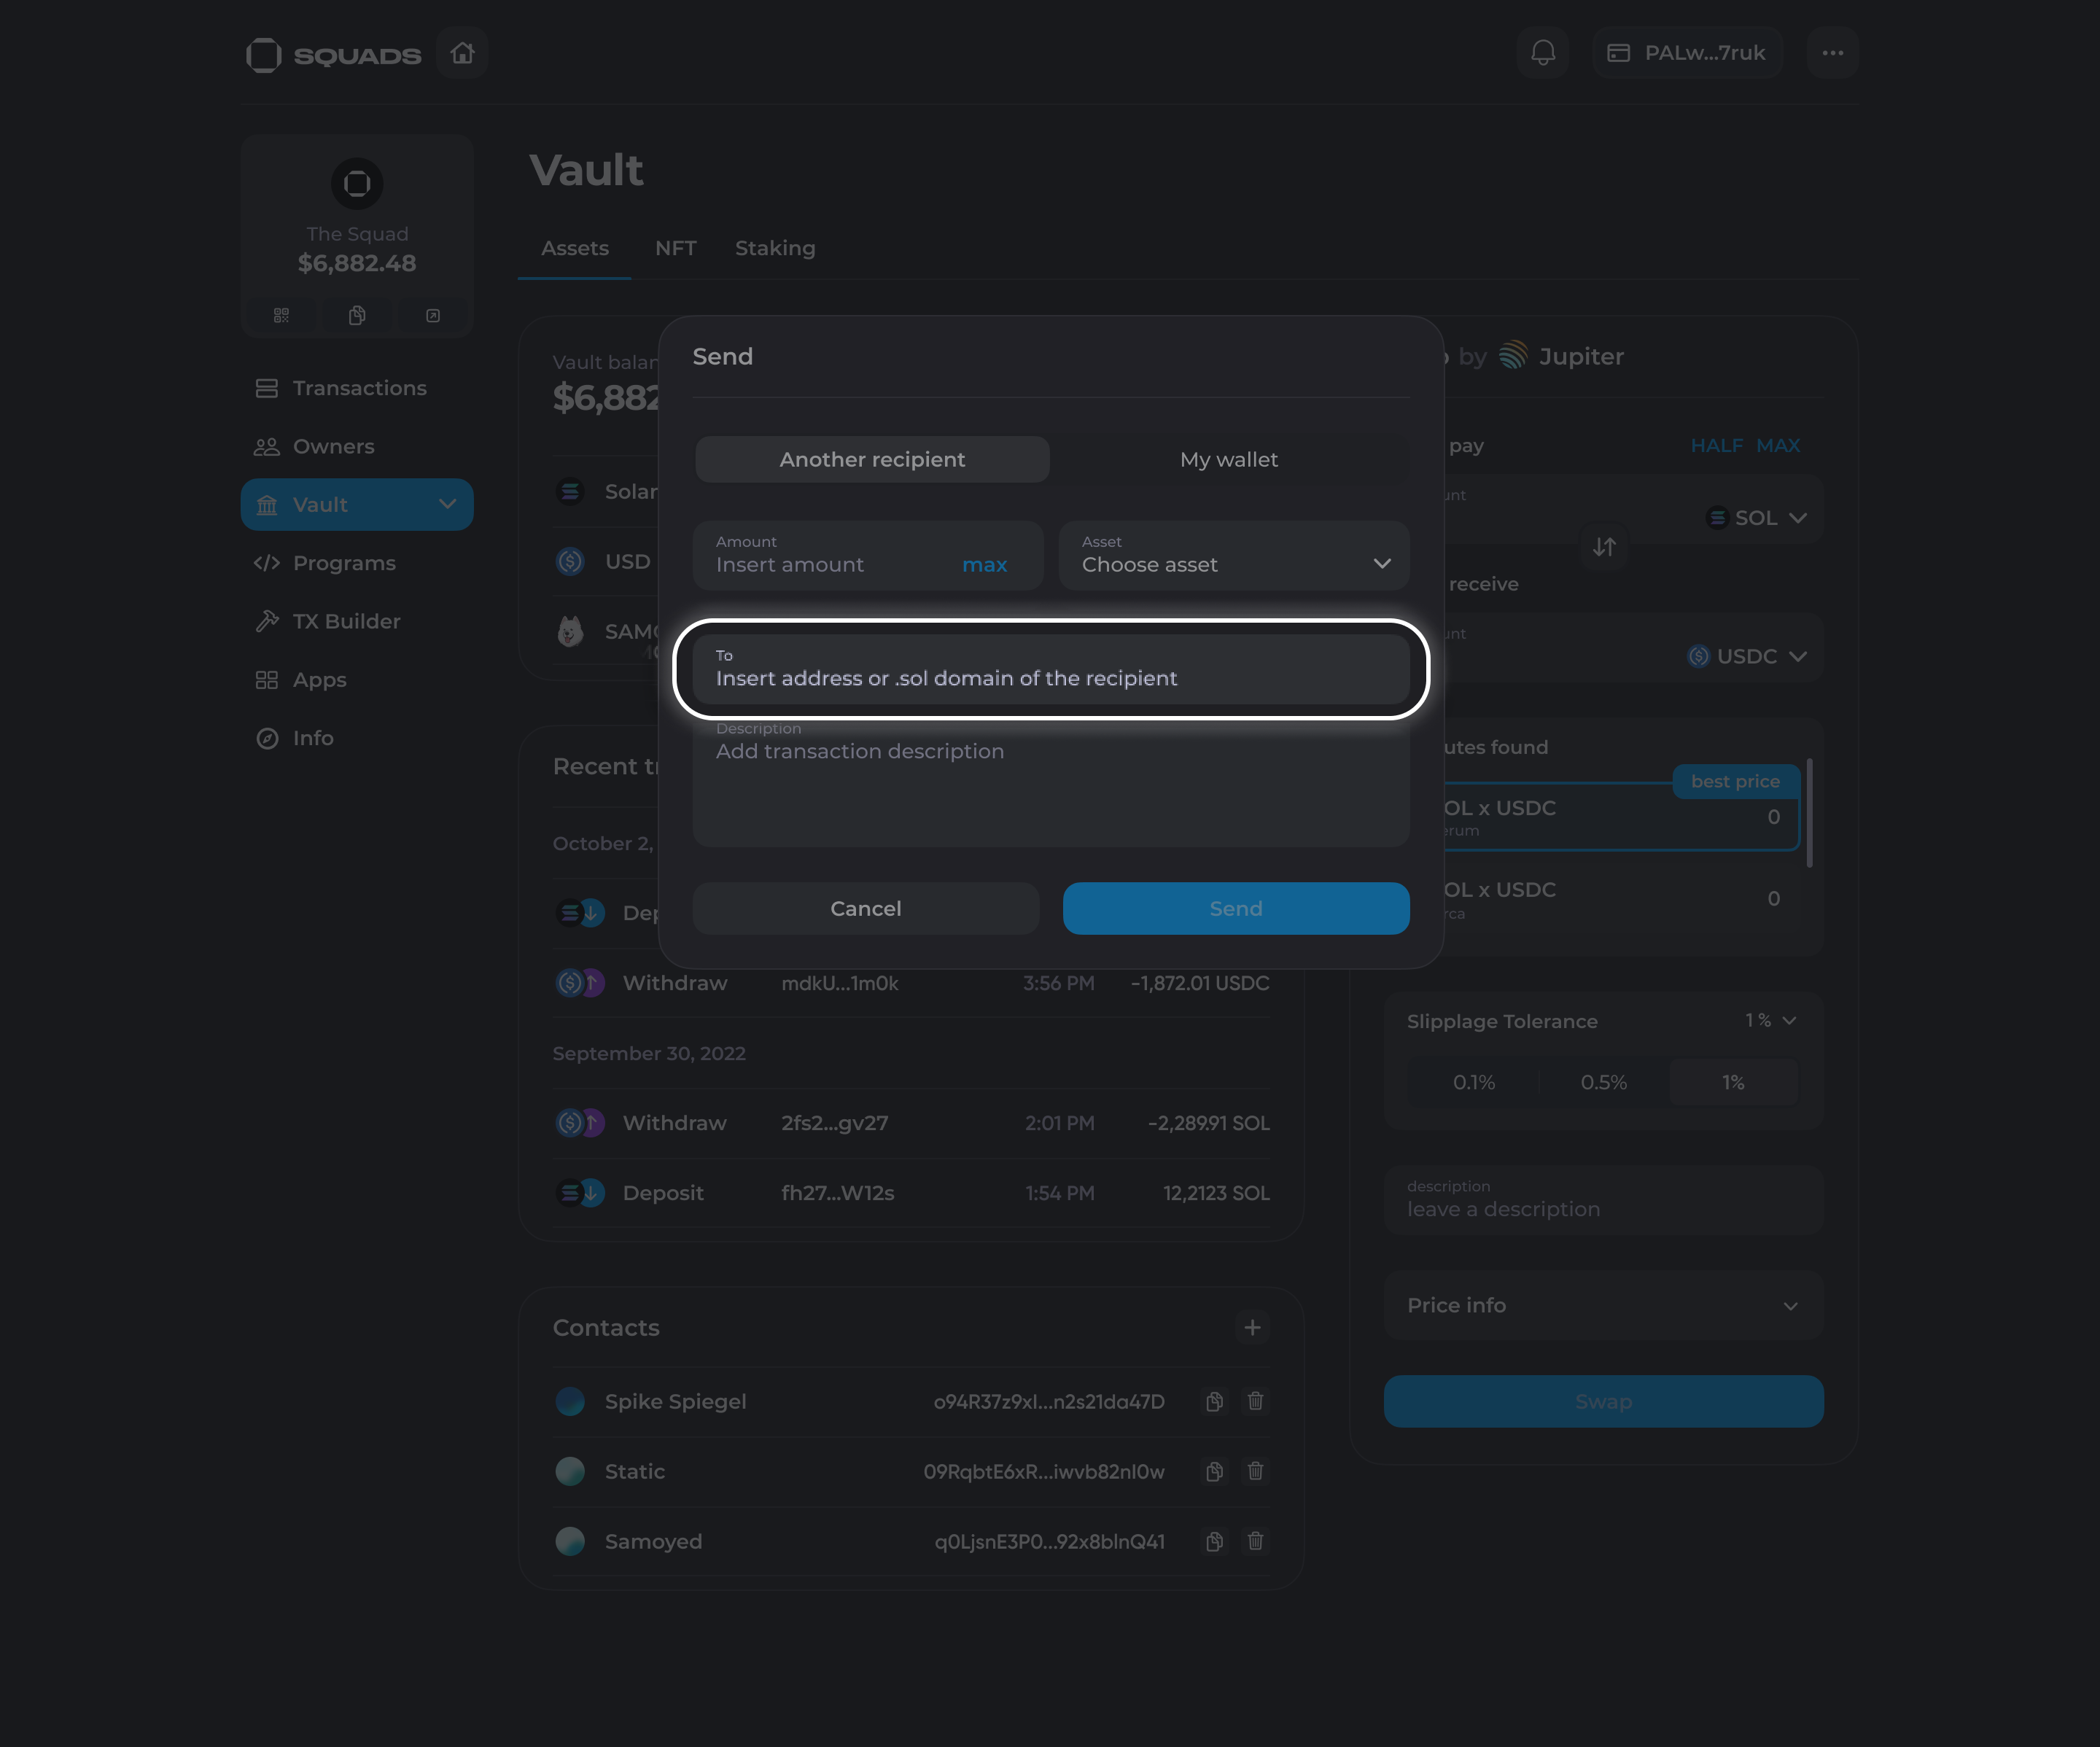Click the max link in Amount field

tap(984, 565)
